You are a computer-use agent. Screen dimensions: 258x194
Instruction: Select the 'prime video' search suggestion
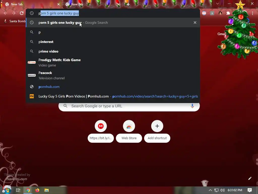click(113, 51)
